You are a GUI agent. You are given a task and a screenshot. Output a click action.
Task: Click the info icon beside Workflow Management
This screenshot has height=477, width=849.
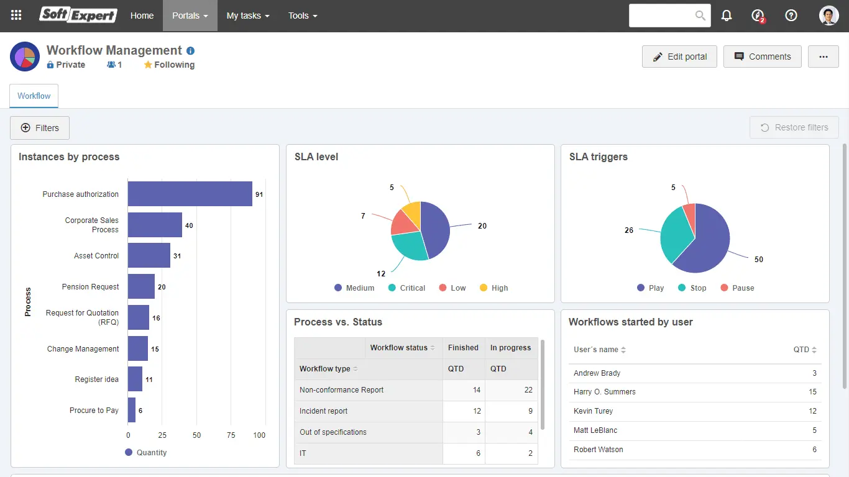tap(191, 51)
